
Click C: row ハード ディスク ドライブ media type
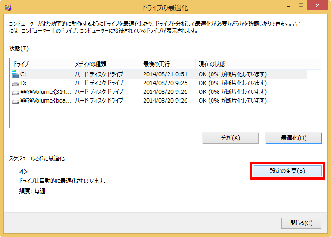point(99,74)
